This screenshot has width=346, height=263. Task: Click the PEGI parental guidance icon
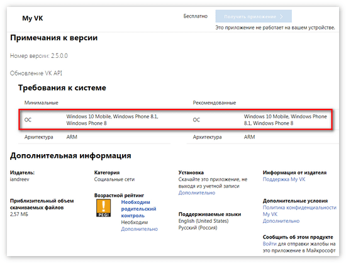click(104, 208)
